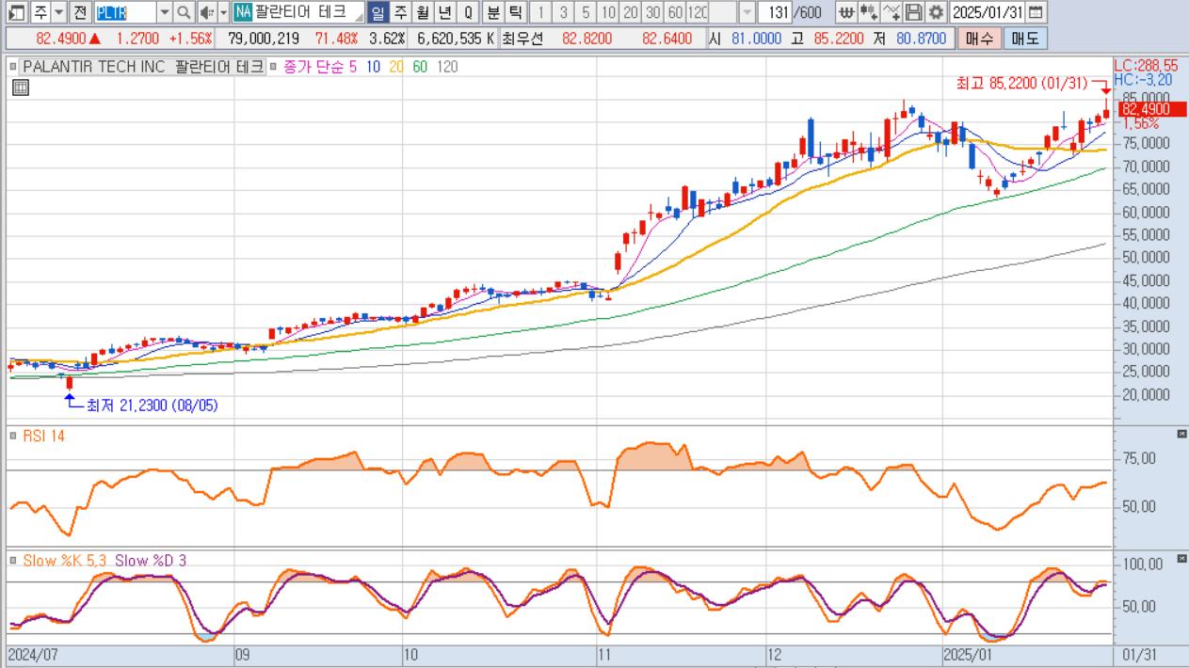Switch to the 분 minute chart
Screen dimensions: 1189x668
(493, 12)
